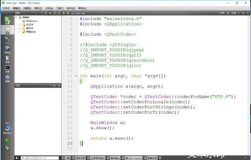Expand the 源文件 sources folder
Viewport: 251px width, 160px height.
(x=20, y=28)
